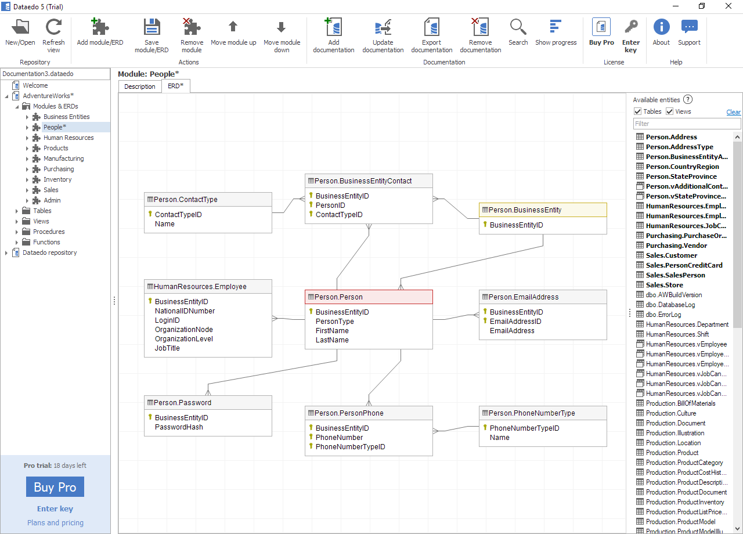Select Sales.Customer in entity list
Screen dimensions: 743x534
(x=672, y=255)
